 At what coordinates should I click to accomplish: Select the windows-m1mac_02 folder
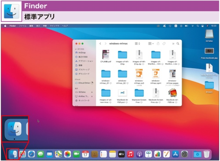(122, 77)
